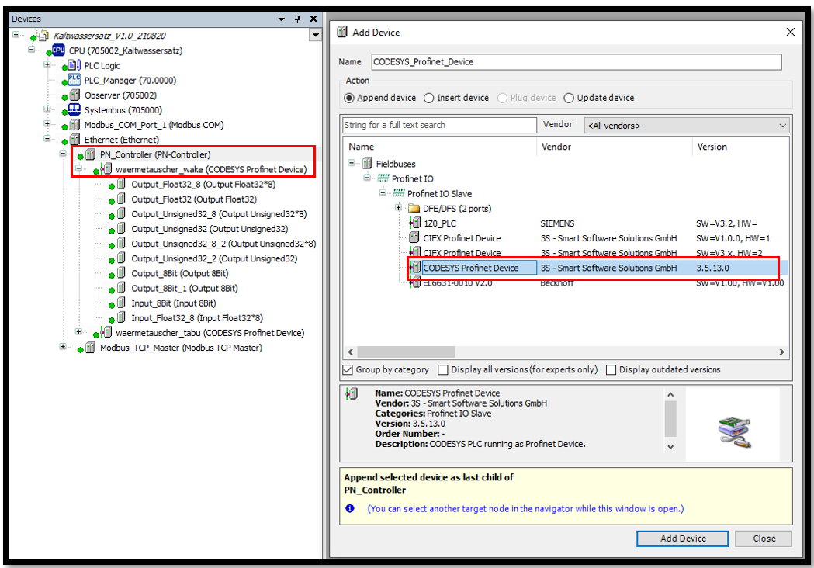Uncheck the Group by category checkbox
This screenshot has height=568, width=814.
(x=348, y=370)
